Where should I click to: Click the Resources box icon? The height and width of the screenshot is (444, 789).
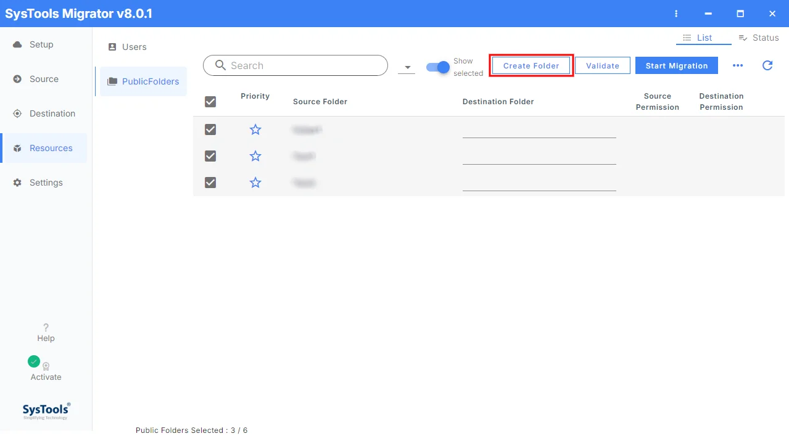click(17, 148)
